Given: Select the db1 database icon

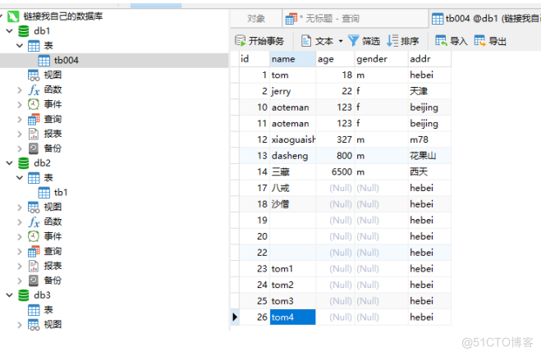Looking at the screenshot, I should [x=24, y=31].
